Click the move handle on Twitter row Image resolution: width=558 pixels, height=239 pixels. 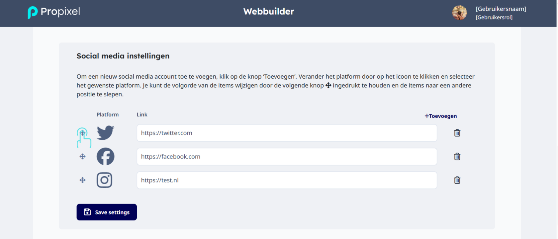83,133
